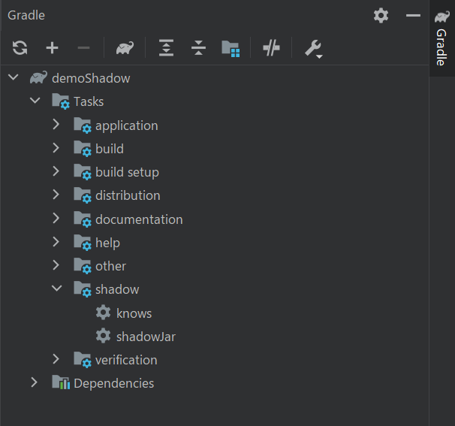This screenshot has width=455, height=426.
Task: Collapse all tree nodes
Action: coord(198,47)
